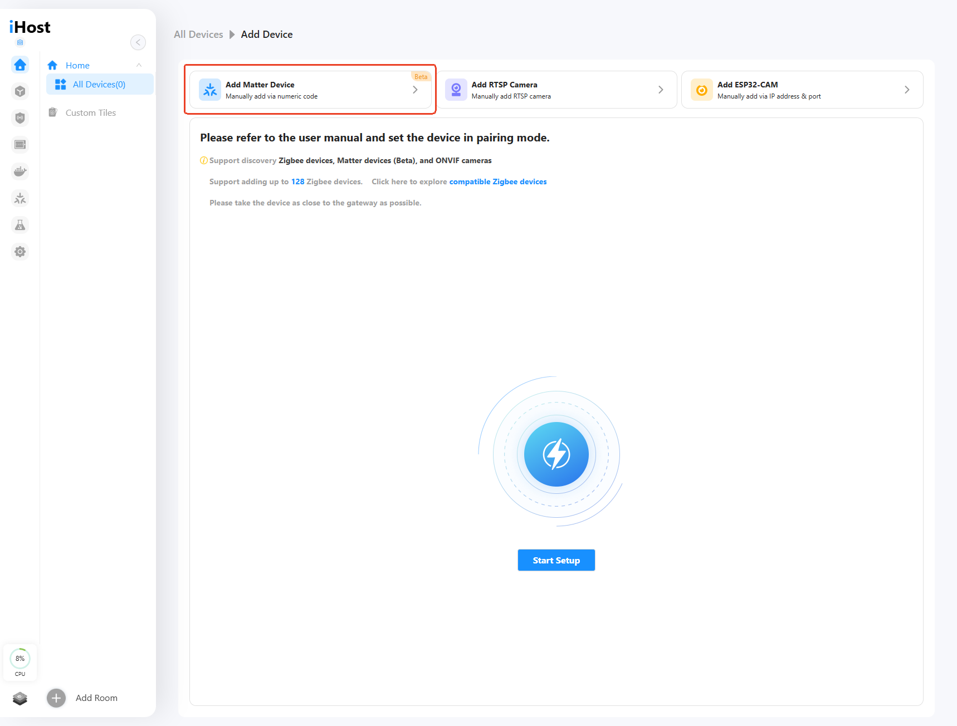Click the Add Room label
This screenshot has height=726, width=957.
click(x=96, y=698)
